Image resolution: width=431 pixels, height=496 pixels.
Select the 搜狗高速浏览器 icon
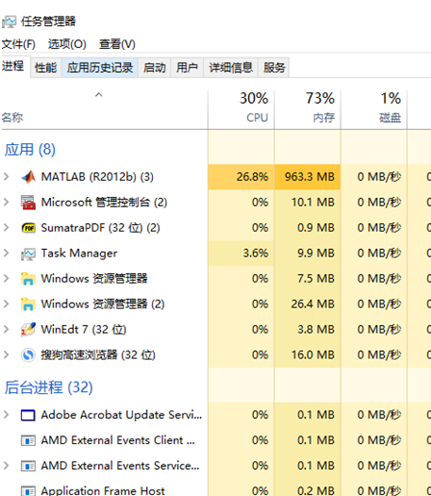(x=28, y=355)
